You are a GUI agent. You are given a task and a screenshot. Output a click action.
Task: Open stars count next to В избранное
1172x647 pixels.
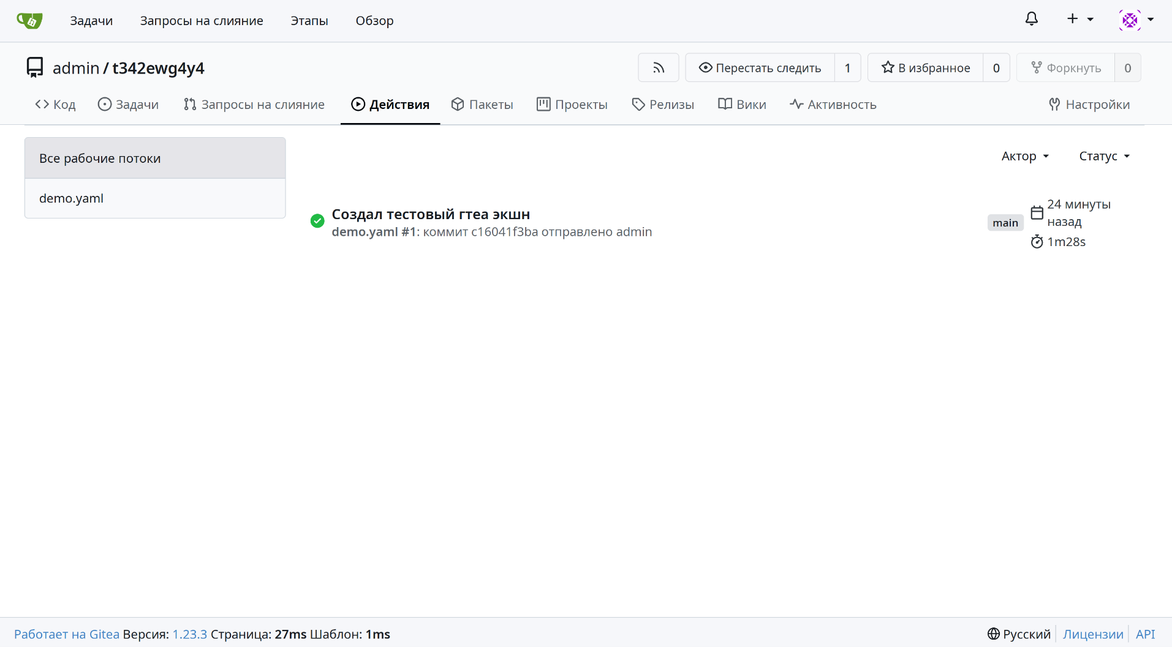(997, 68)
